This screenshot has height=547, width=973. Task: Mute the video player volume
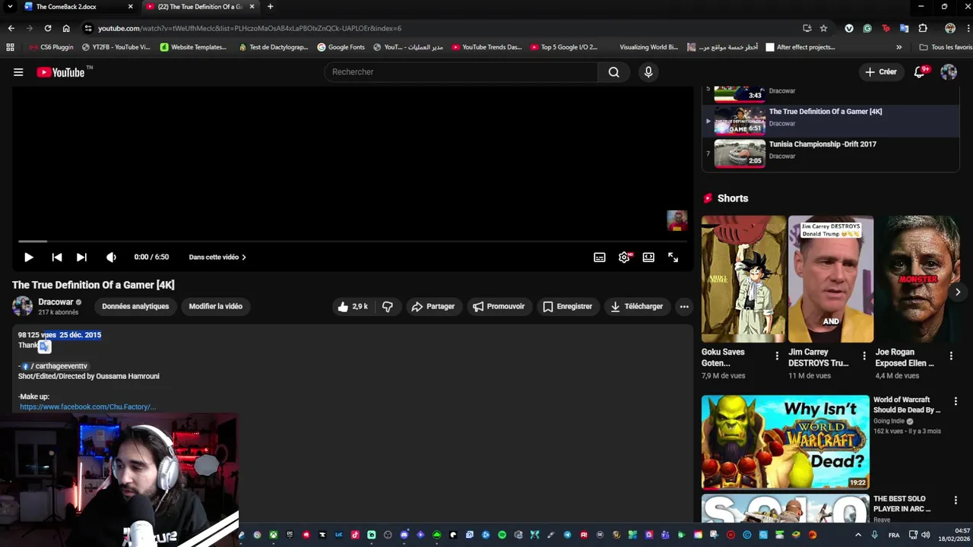click(x=111, y=258)
